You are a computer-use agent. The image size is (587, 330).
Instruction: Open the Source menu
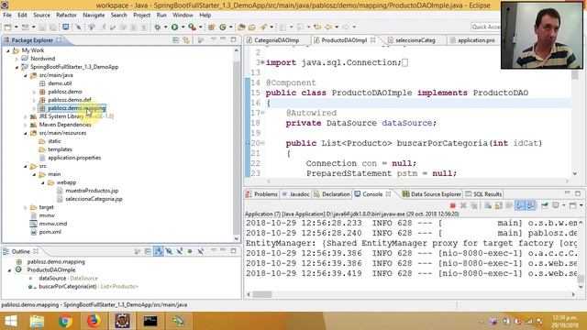click(x=41, y=15)
